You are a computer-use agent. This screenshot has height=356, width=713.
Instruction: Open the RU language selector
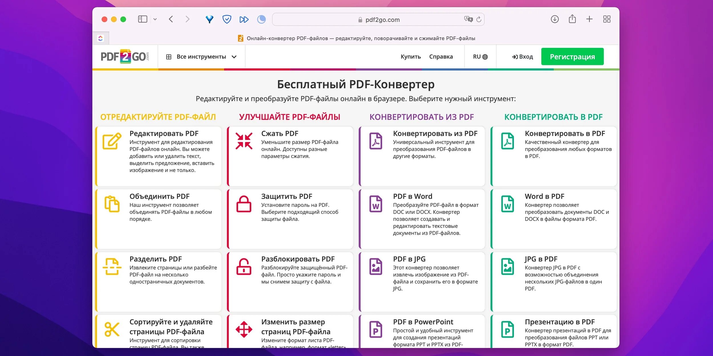click(480, 57)
